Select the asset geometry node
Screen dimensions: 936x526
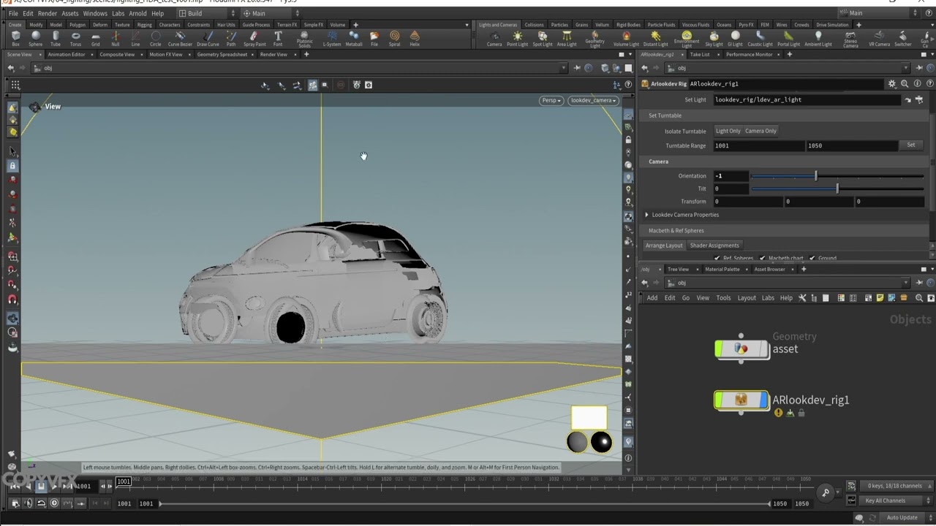[x=741, y=349]
